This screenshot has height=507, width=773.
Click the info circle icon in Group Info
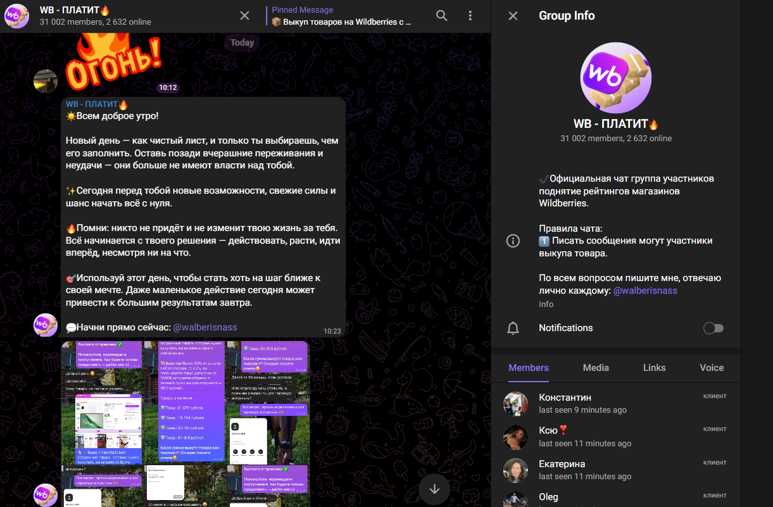[513, 241]
